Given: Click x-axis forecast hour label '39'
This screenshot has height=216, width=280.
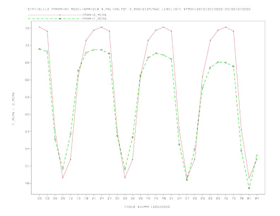Looking at the screenshot, I should click(x=140, y=198).
